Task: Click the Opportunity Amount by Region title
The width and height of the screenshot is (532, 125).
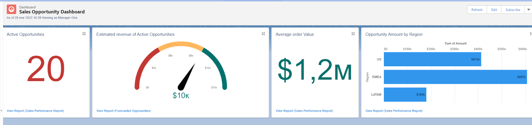Action: [394, 34]
